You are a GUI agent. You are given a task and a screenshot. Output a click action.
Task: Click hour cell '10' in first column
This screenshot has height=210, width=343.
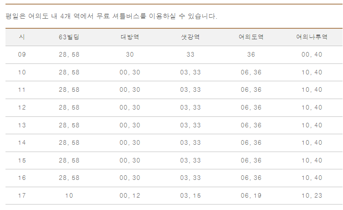pyautogui.click(x=22, y=72)
